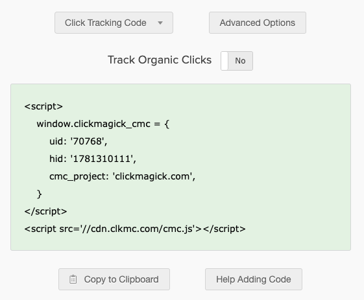364x300 pixels.
Task: Click the uid '70768' line
Action: (79, 141)
